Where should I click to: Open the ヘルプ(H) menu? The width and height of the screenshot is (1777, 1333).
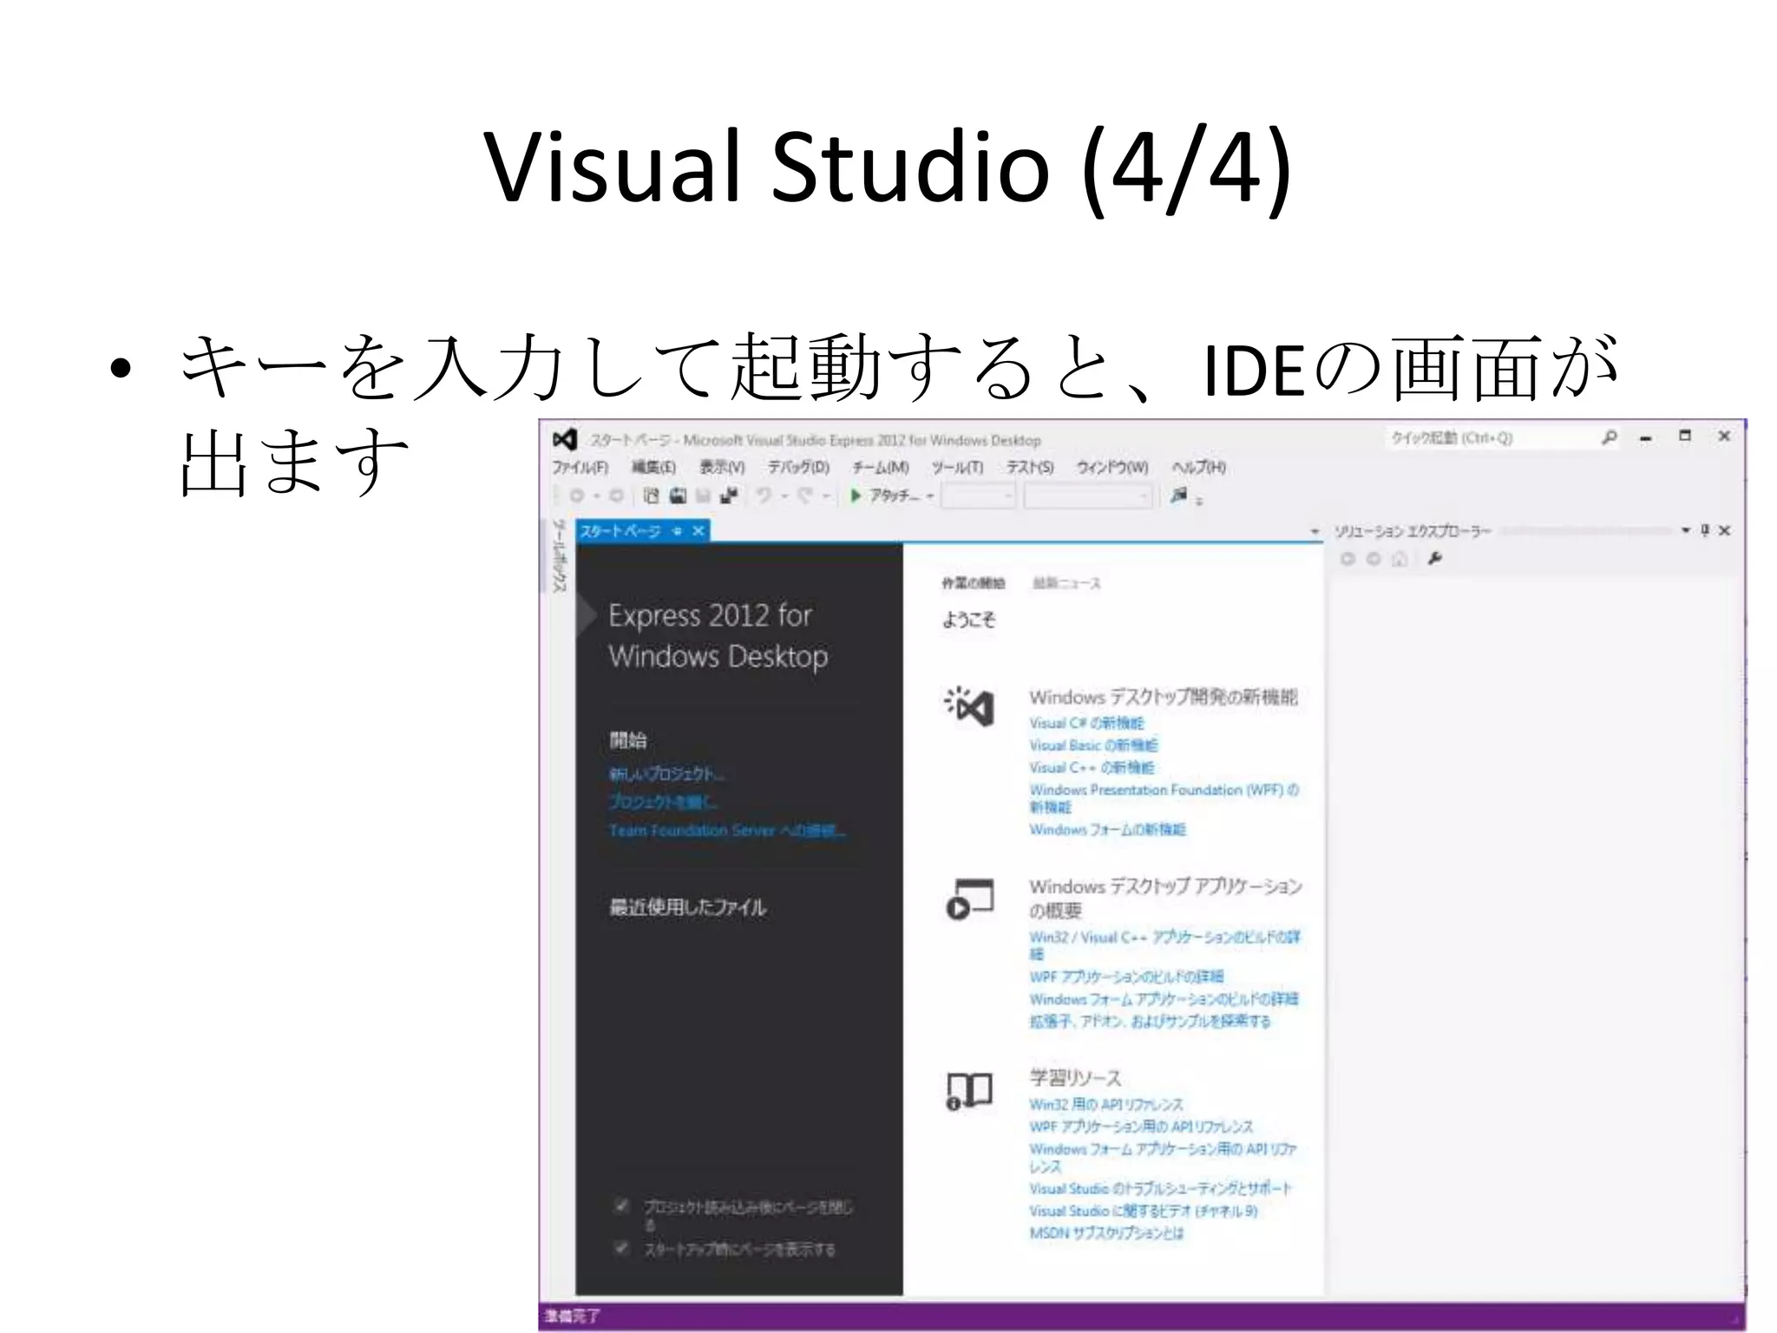coord(1198,468)
